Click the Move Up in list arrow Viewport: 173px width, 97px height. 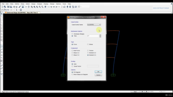click(x=68, y=7)
